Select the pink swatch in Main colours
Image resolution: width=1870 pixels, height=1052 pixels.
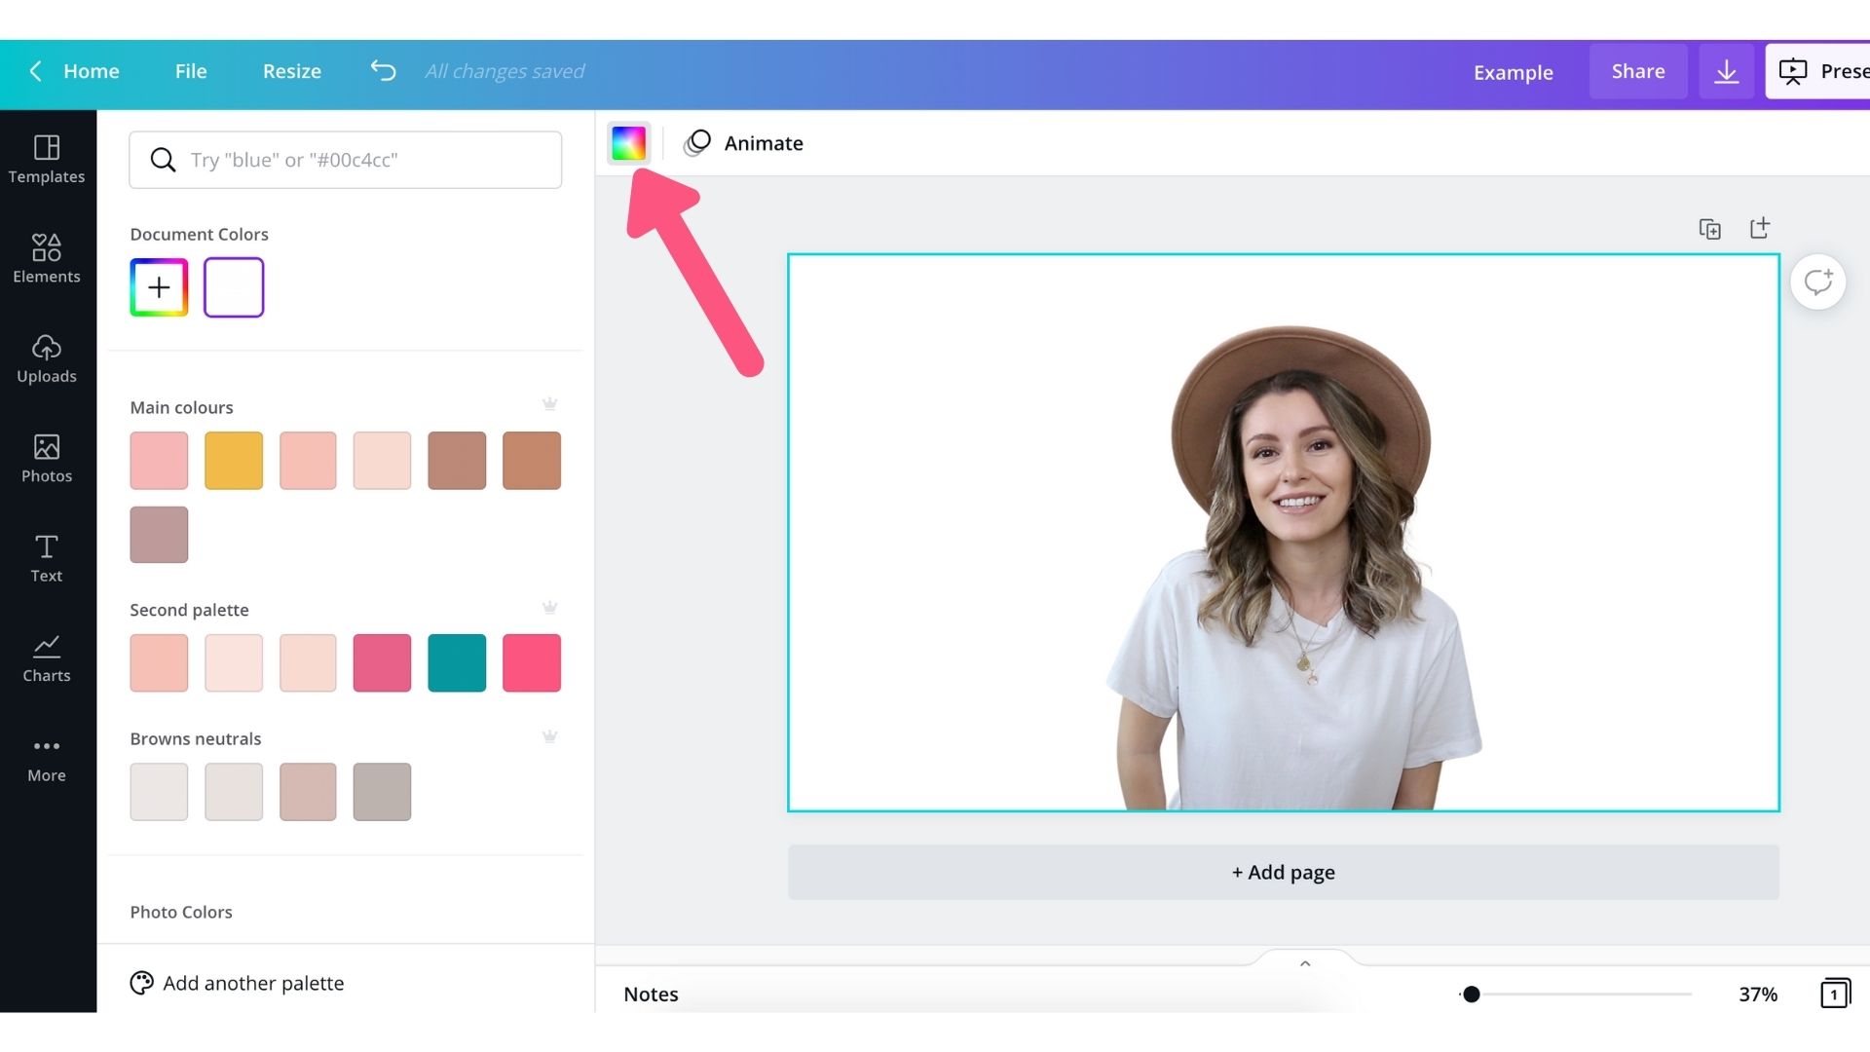coord(158,460)
